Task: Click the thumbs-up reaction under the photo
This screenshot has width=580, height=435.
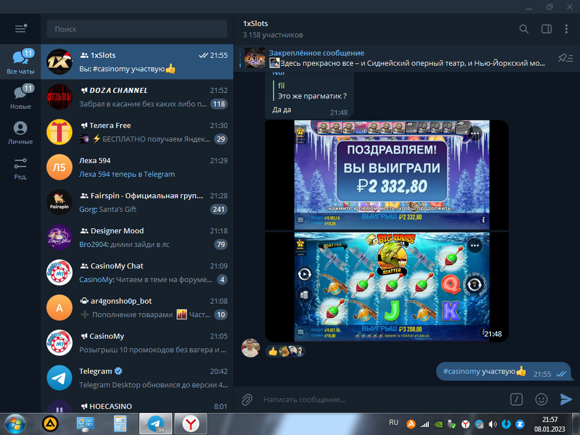Action: tap(273, 351)
